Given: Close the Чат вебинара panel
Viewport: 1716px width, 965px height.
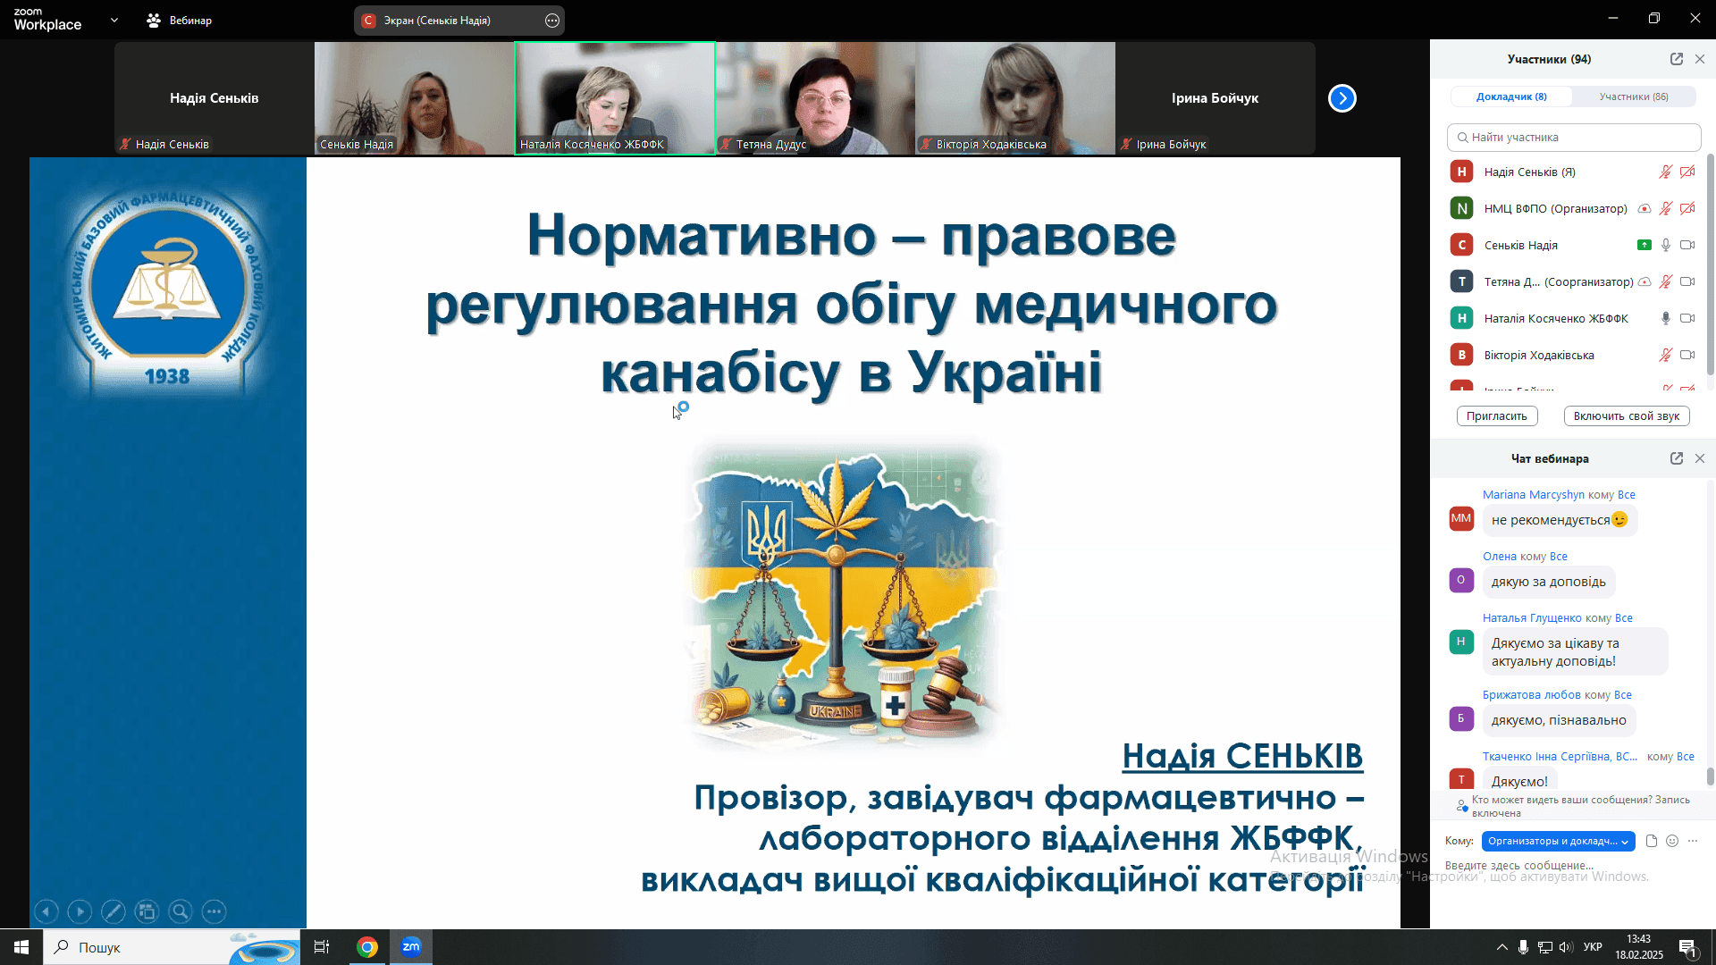Looking at the screenshot, I should pos(1700,458).
